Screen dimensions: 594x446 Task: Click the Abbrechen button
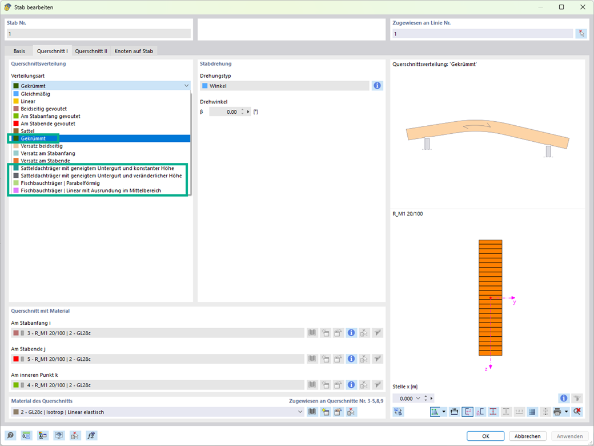pos(528,436)
